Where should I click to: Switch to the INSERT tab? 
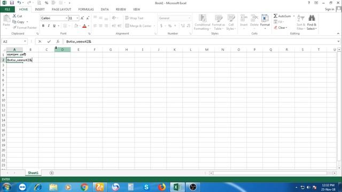[x=40, y=10]
